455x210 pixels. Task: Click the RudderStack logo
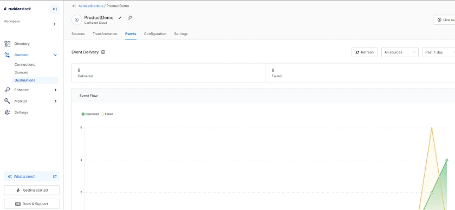point(17,9)
